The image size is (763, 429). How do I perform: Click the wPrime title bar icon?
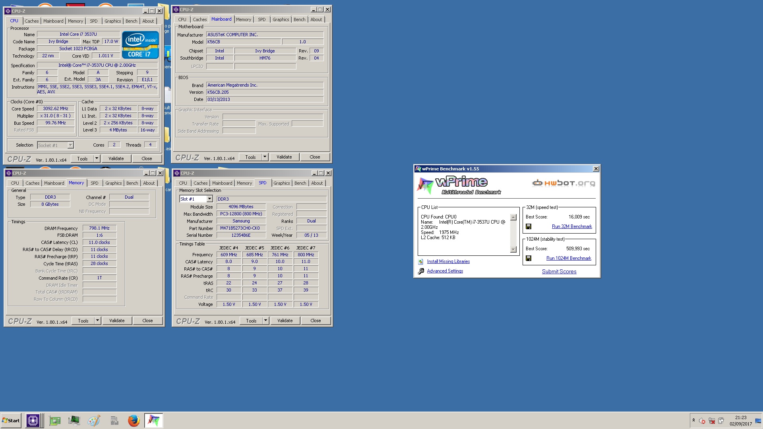[418, 169]
